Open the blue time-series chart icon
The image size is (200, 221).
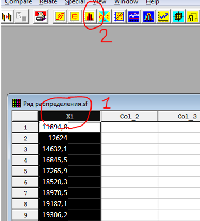point(134,16)
